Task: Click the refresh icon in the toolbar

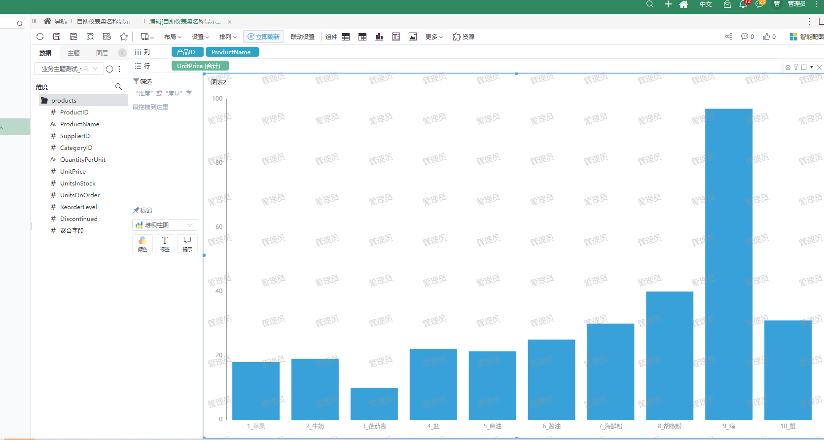Action: pos(40,37)
